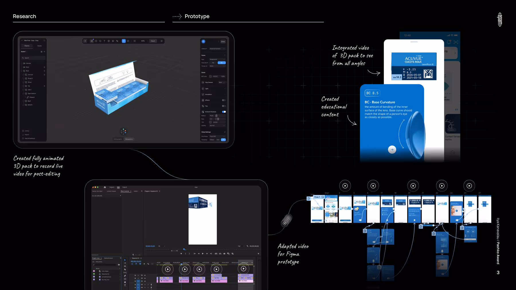Select the Hand tool in Premiere tools
The height and width of the screenshot is (290, 516).
[125, 282]
